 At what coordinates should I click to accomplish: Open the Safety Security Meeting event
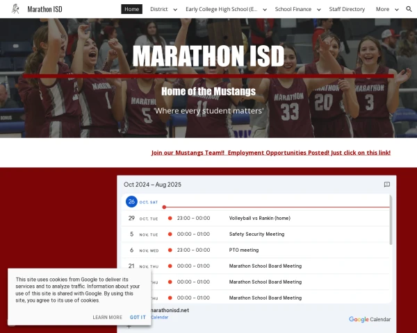[256, 234]
